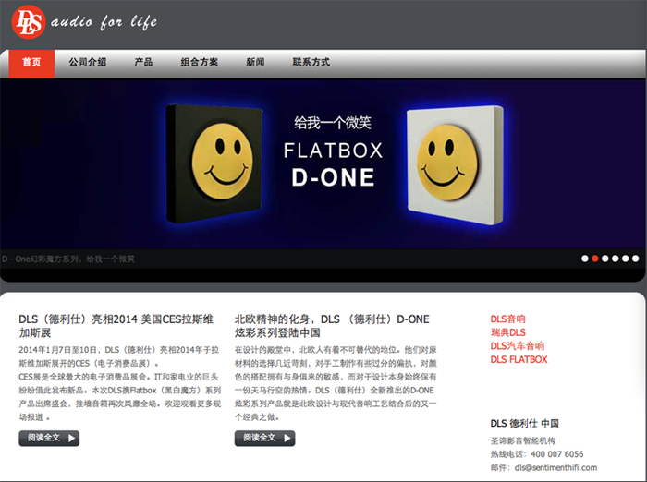
Task: Click the email dls@sentimenthifi.com
Action: 555,467
